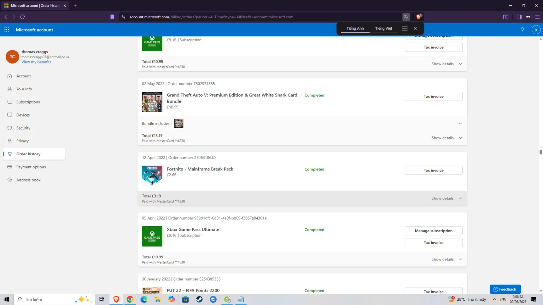Open the Brave main menu

[537, 17]
